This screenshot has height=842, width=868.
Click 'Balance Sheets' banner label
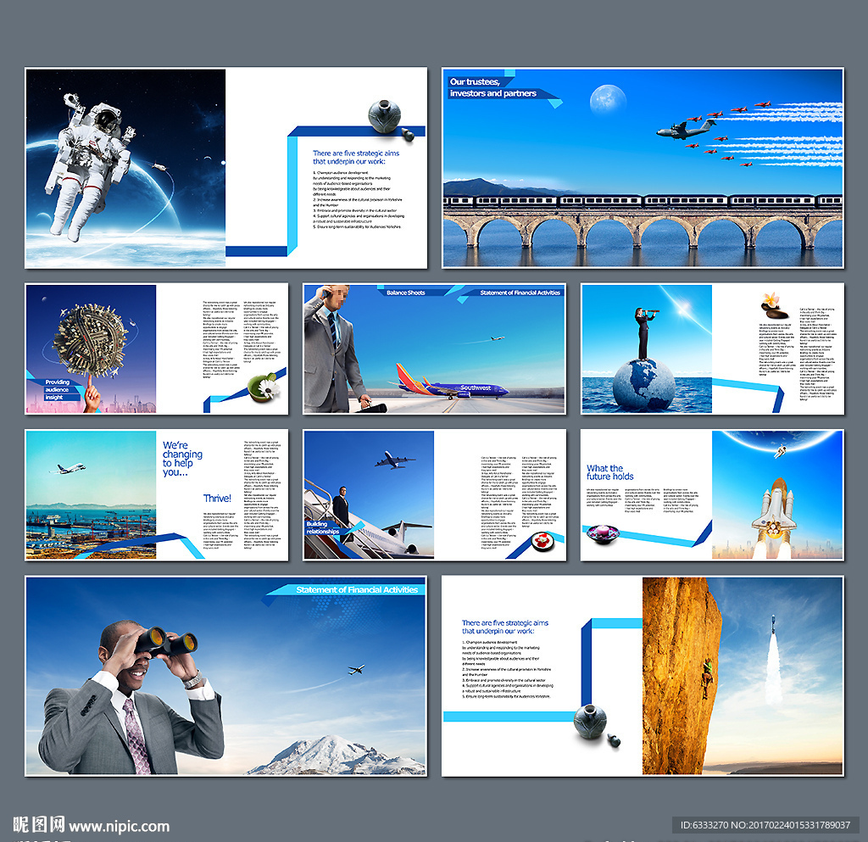pos(406,293)
